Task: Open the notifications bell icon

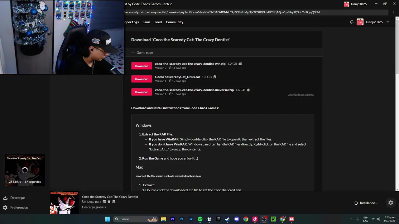Action: point(352,22)
